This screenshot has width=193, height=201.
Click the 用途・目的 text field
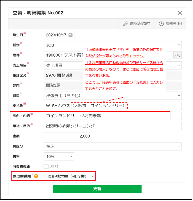click(112, 126)
